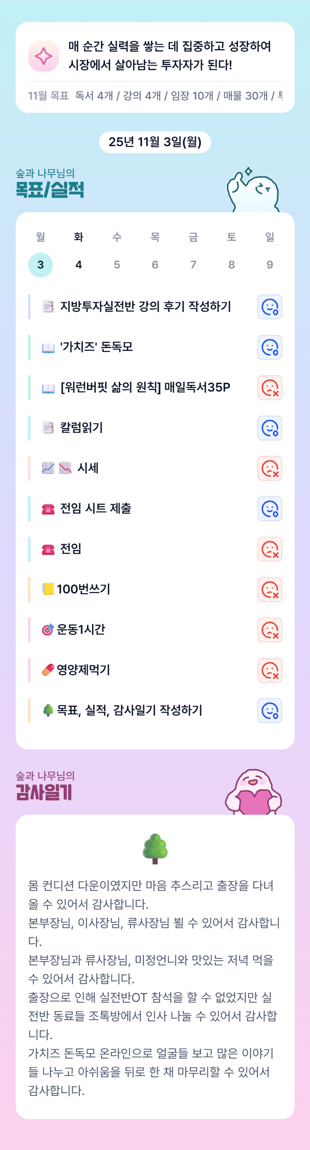Viewport: 310px width, 1150px height.
Task: Click the pink sparkle goal icon
Action: click(43, 56)
